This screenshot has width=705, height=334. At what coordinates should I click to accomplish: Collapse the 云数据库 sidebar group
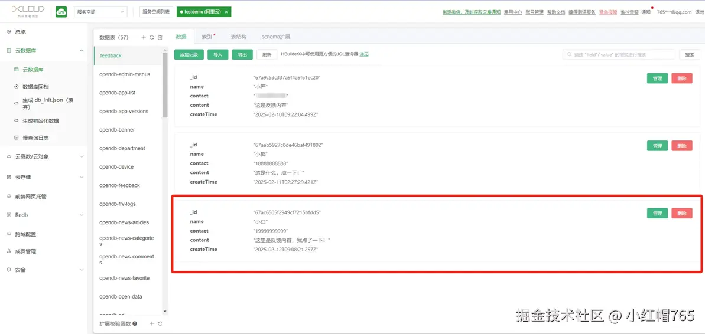(x=82, y=51)
